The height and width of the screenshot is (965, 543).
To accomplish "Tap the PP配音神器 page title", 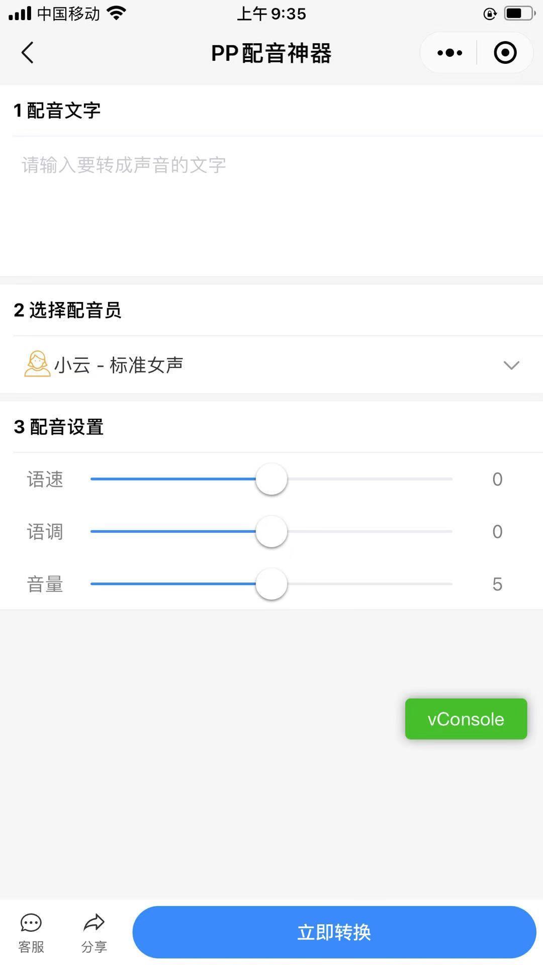I will 271,53.
